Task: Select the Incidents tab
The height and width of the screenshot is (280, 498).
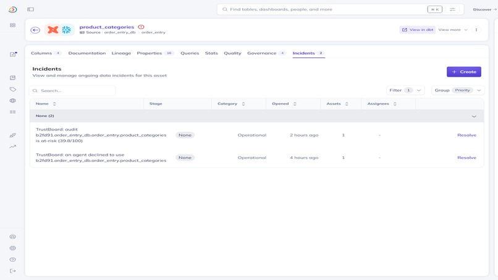Action: coord(308,53)
